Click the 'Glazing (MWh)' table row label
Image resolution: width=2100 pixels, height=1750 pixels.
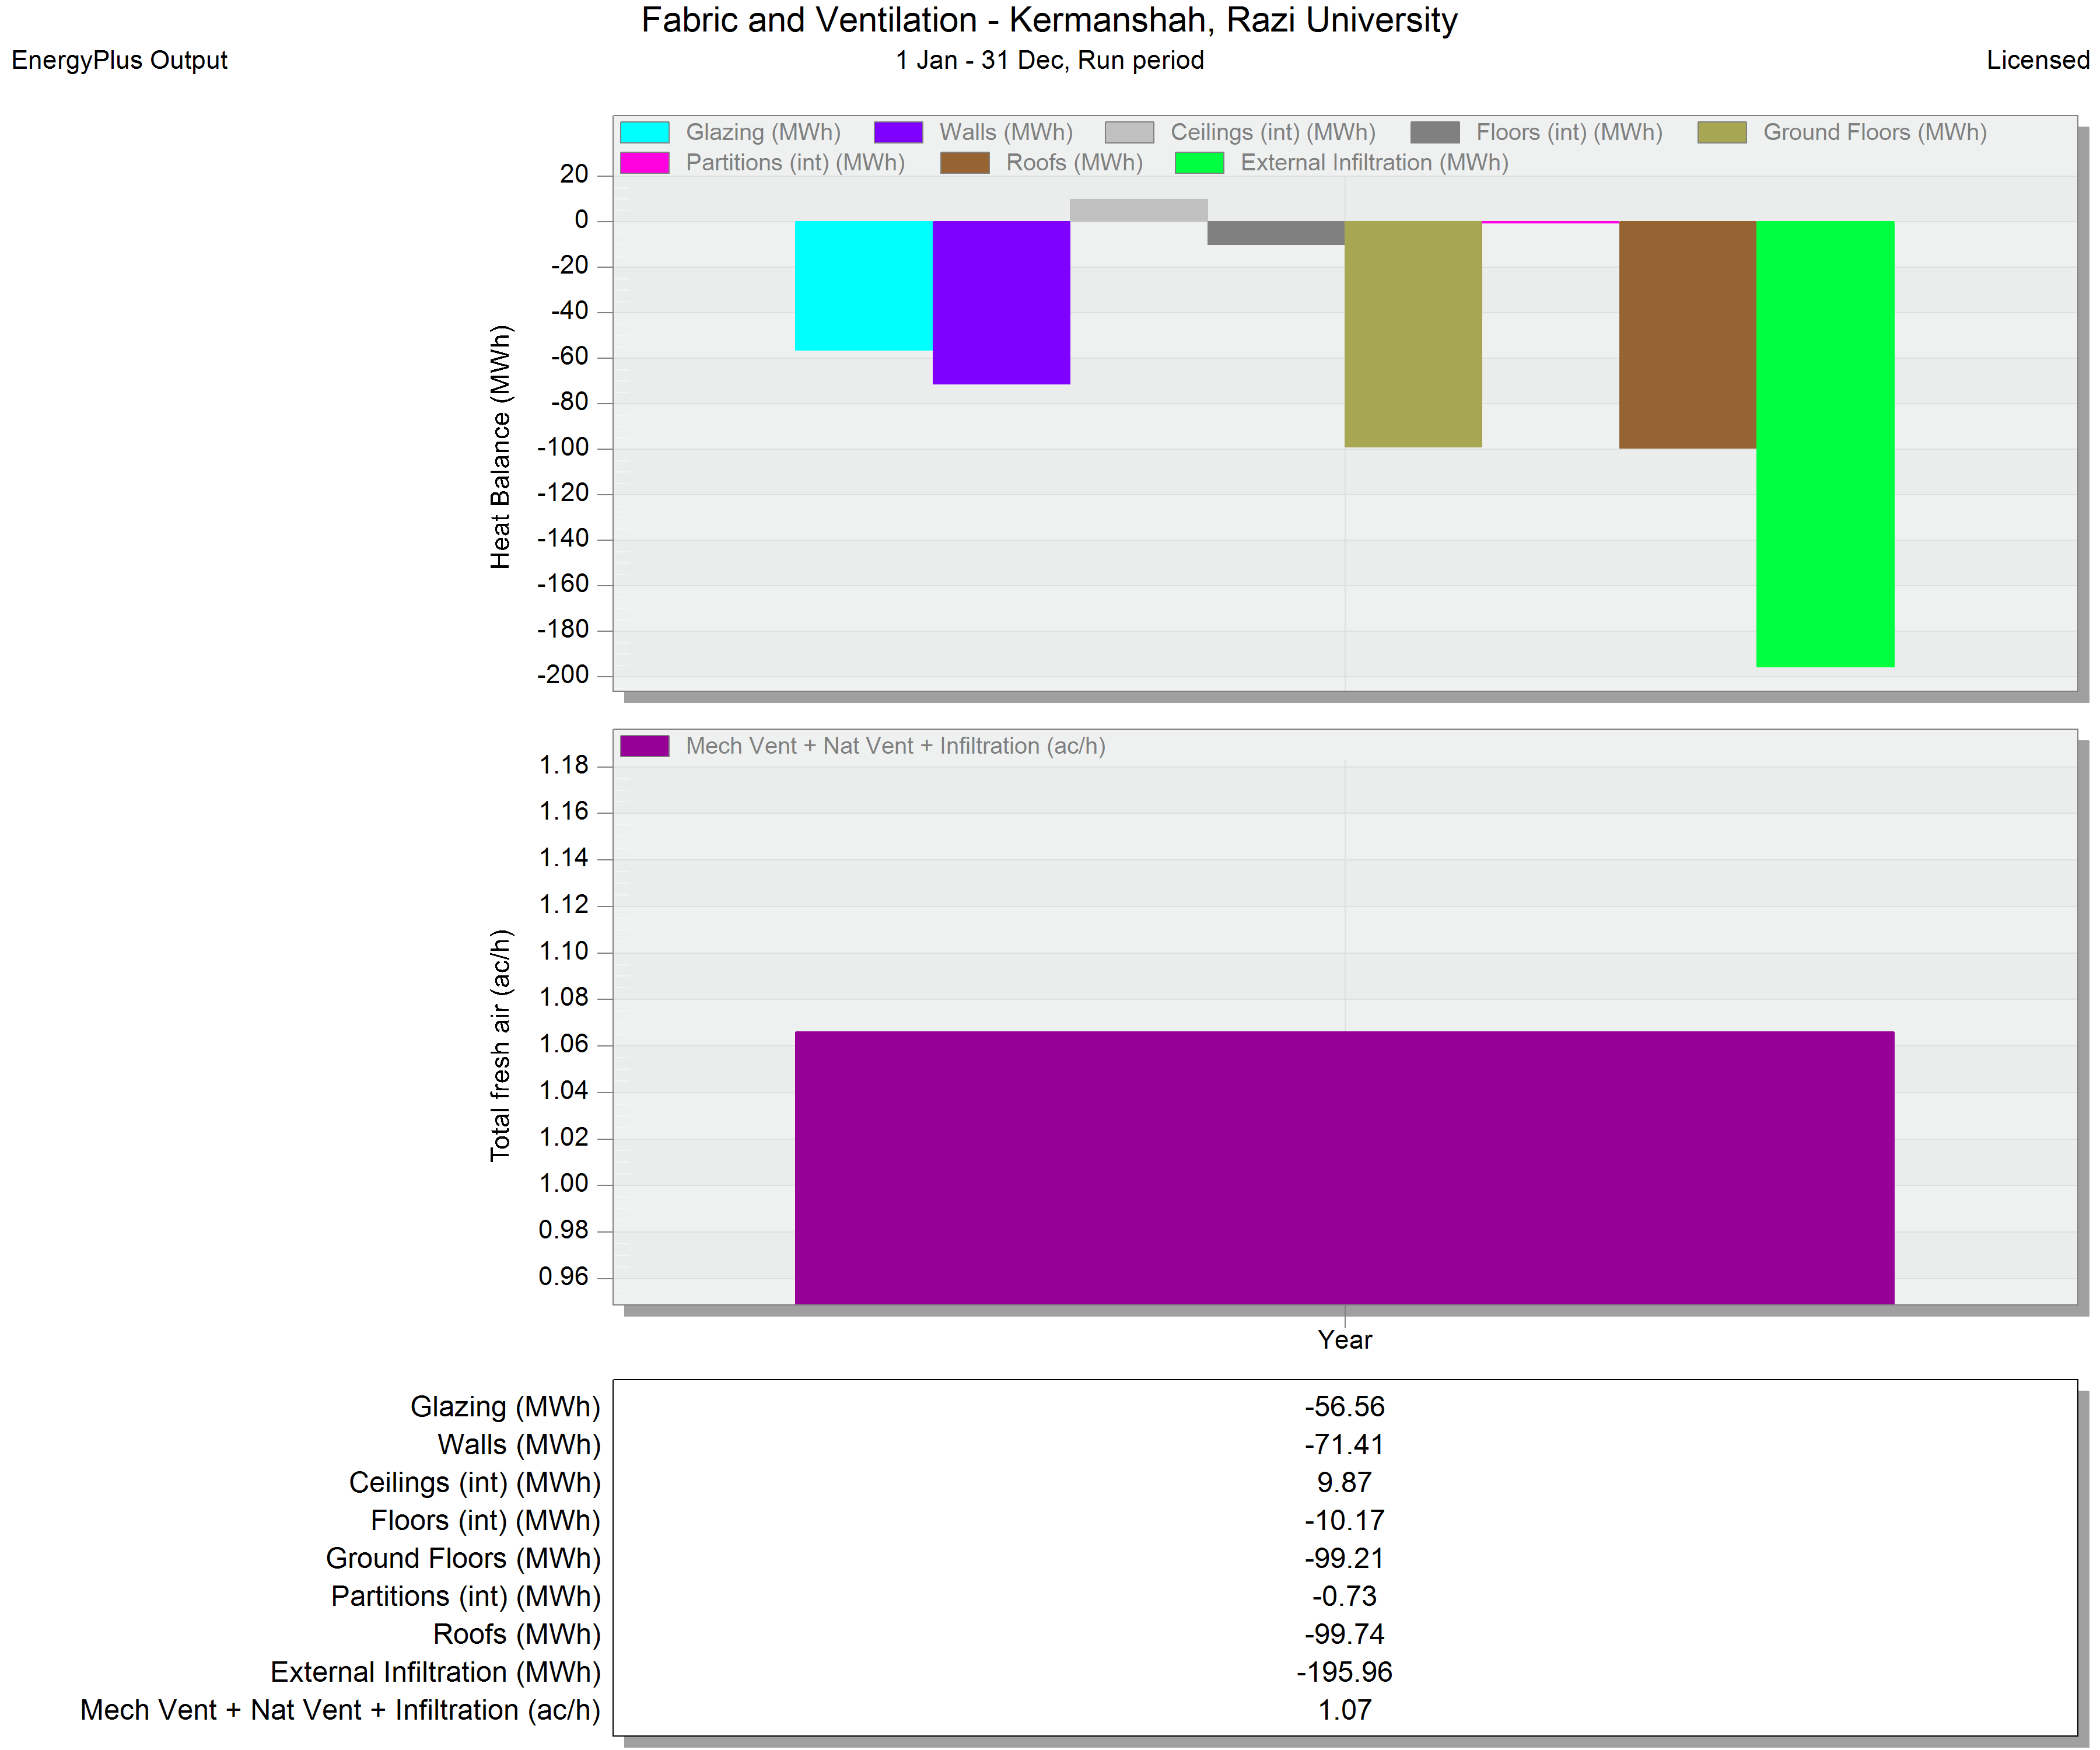click(505, 1408)
